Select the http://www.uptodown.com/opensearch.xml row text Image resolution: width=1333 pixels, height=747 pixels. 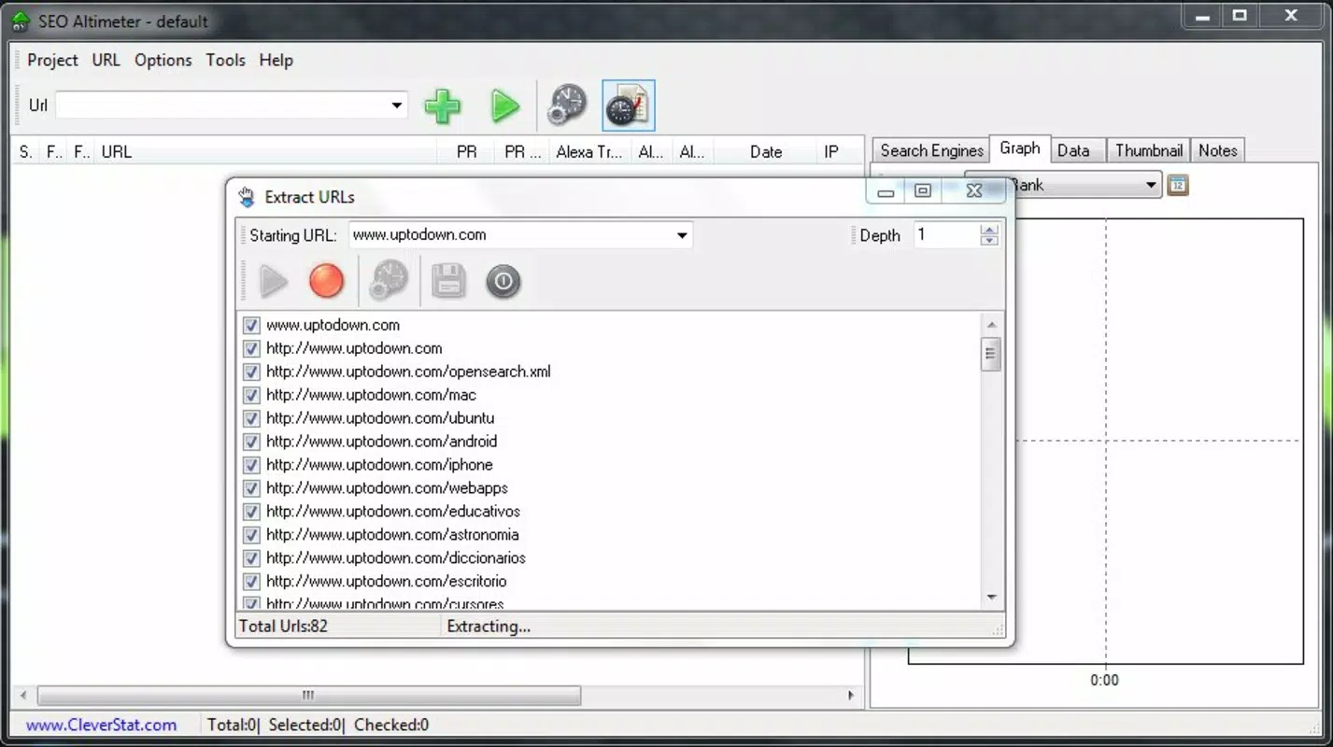408,372
